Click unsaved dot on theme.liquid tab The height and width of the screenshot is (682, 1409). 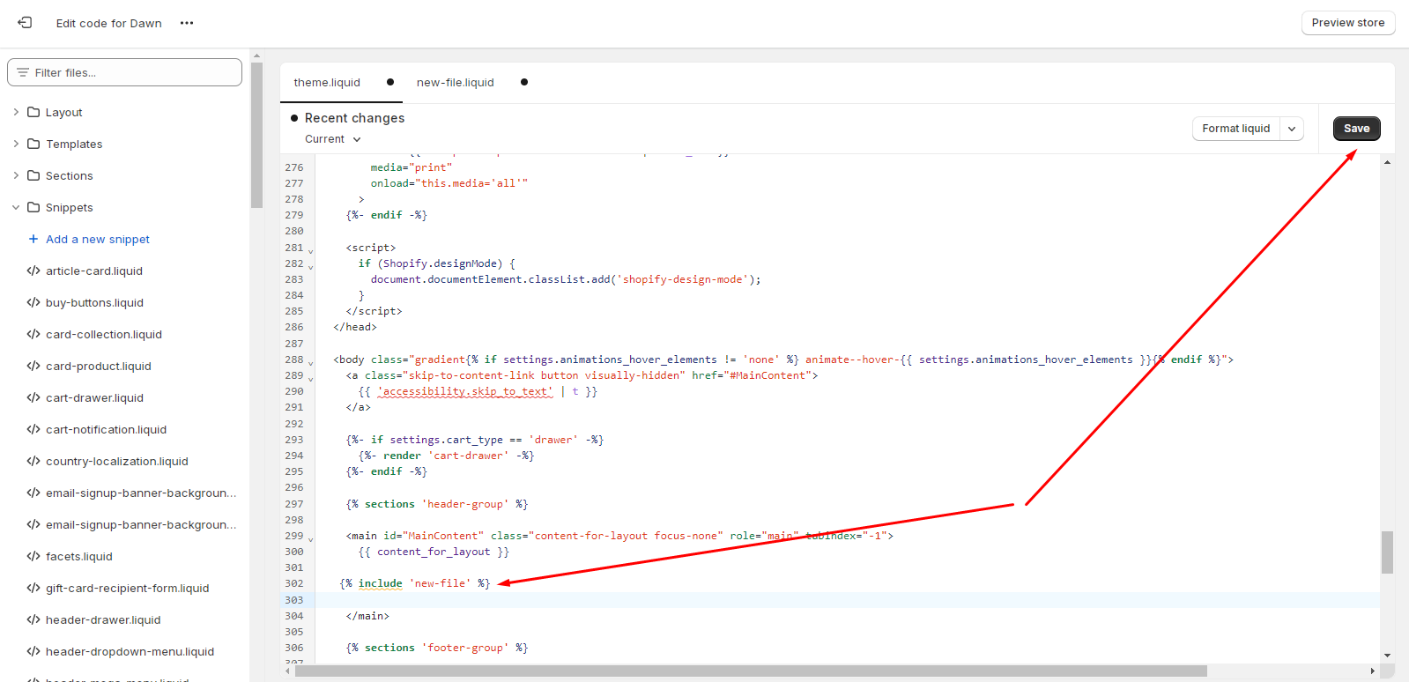pyautogui.click(x=390, y=82)
